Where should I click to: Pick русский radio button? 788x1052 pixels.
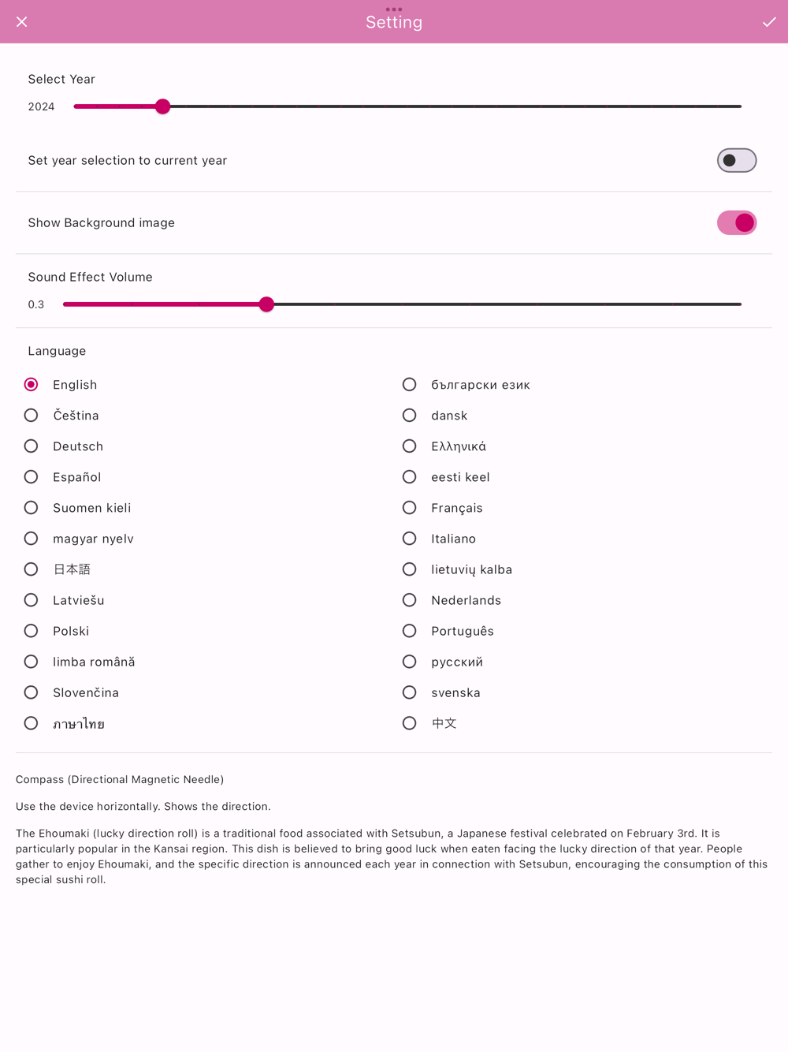[x=410, y=662]
